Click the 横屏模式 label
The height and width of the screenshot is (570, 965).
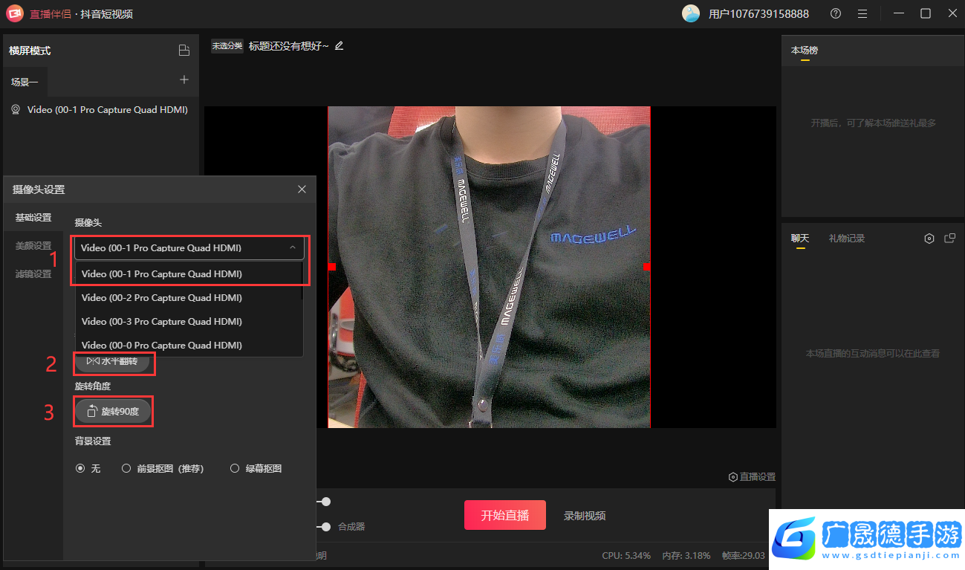point(30,51)
